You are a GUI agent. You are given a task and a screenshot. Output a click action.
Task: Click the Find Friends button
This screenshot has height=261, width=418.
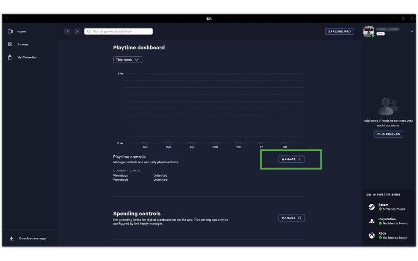coord(389,134)
